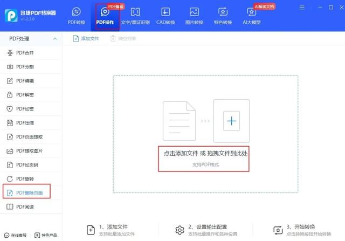Click the 1、添加文件 step text

[x=113, y=226]
